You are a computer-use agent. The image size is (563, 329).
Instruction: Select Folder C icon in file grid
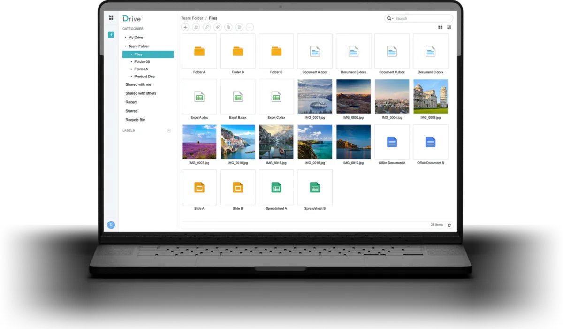coord(276,51)
